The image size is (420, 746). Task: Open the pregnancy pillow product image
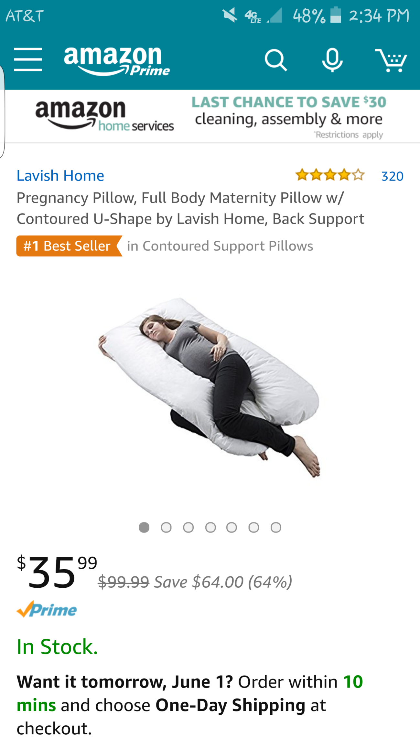point(209,387)
